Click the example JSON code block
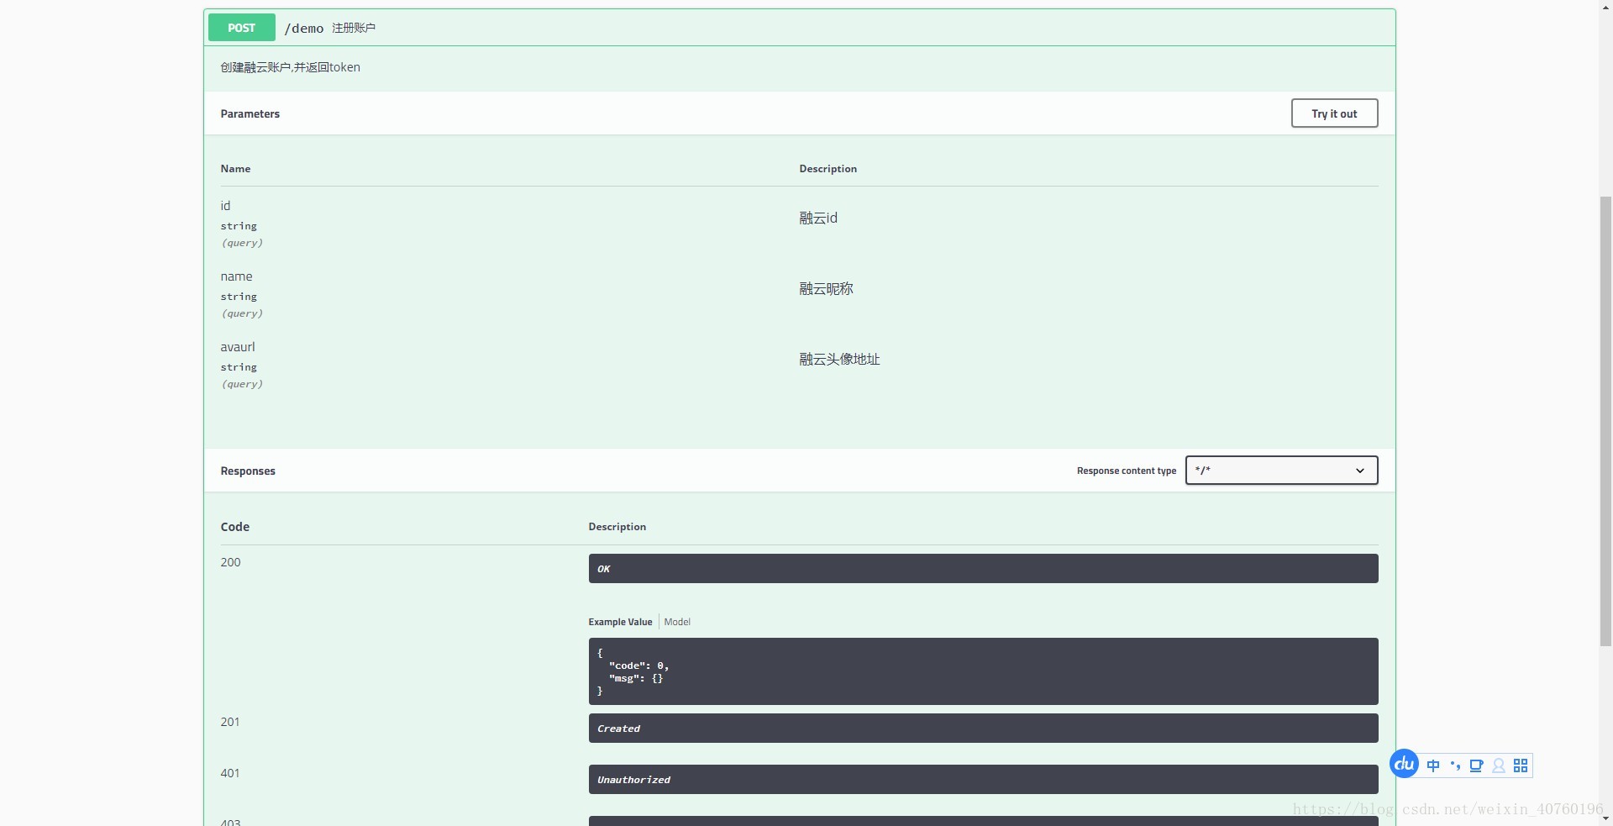1613x826 pixels. (983, 671)
